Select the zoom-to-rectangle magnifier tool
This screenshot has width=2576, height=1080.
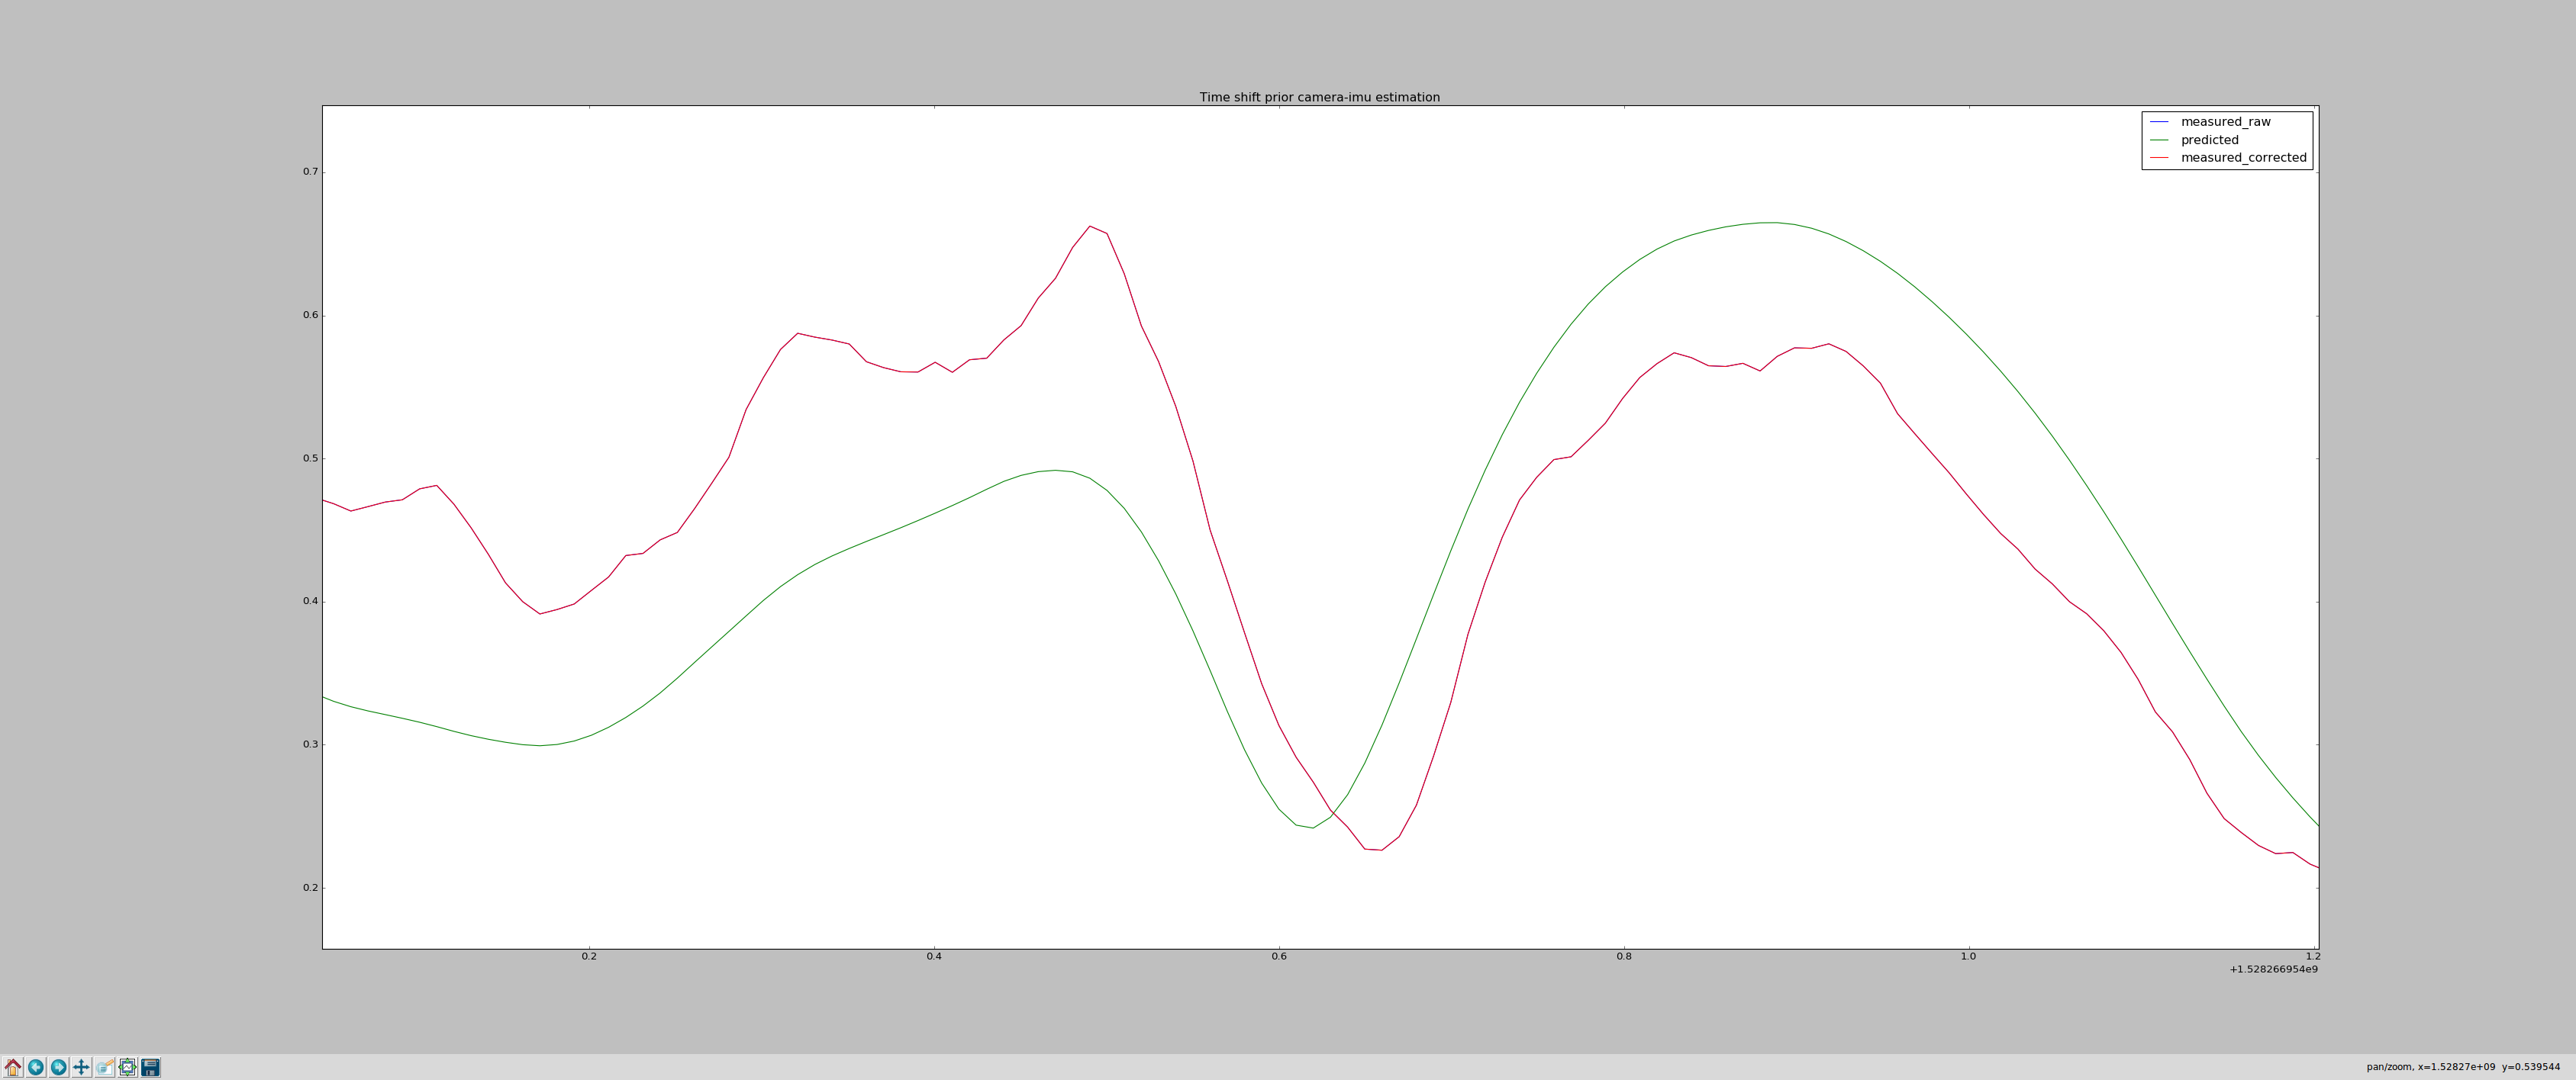104,1067
